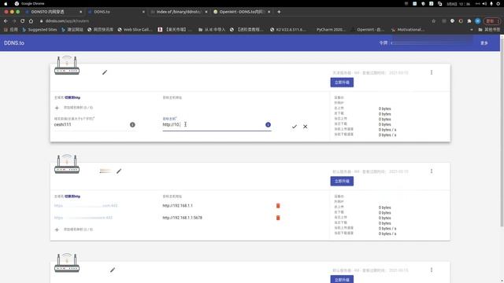This screenshot has width=504, height=283.
Task: Open 其他书签 bookmarks folder
Action: click(x=489, y=30)
